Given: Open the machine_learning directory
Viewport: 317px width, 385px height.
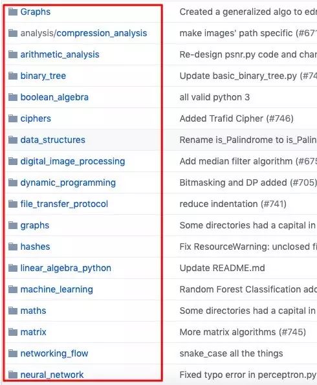Looking at the screenshot, I should [56, 289].
